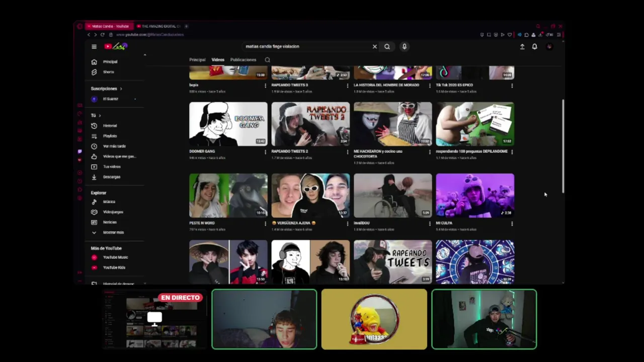Expand the Tú section arrow
The height and width of the screenshot is (362, 644).
coord(100,115)
